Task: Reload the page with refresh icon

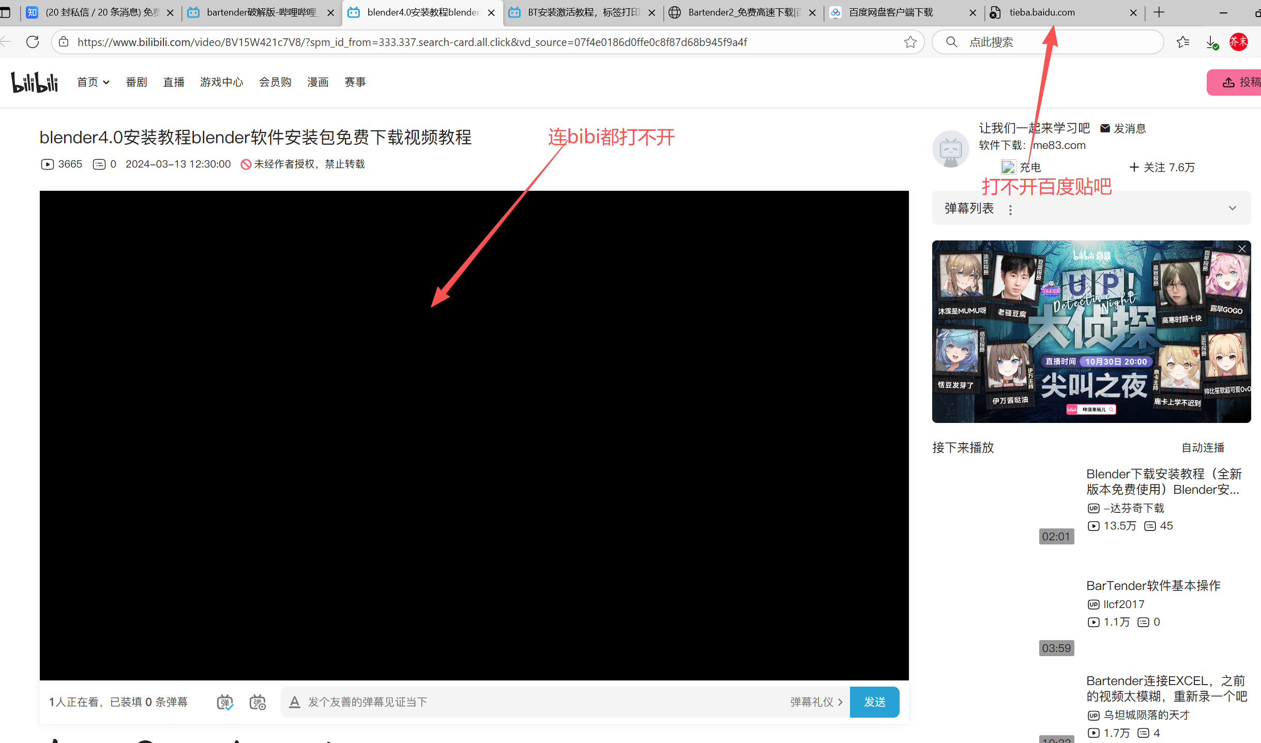Action: coord(33,42)
